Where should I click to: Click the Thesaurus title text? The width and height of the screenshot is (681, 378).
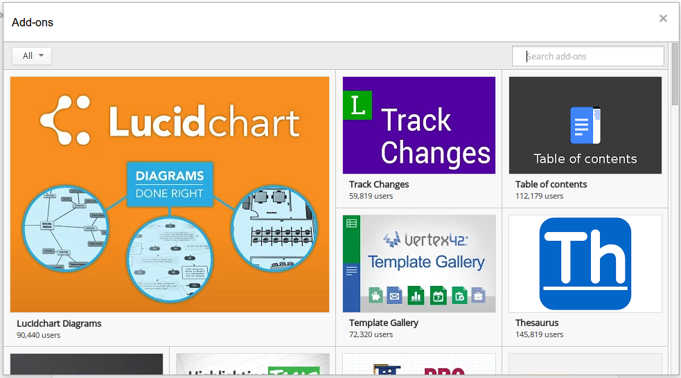[537, 323]
